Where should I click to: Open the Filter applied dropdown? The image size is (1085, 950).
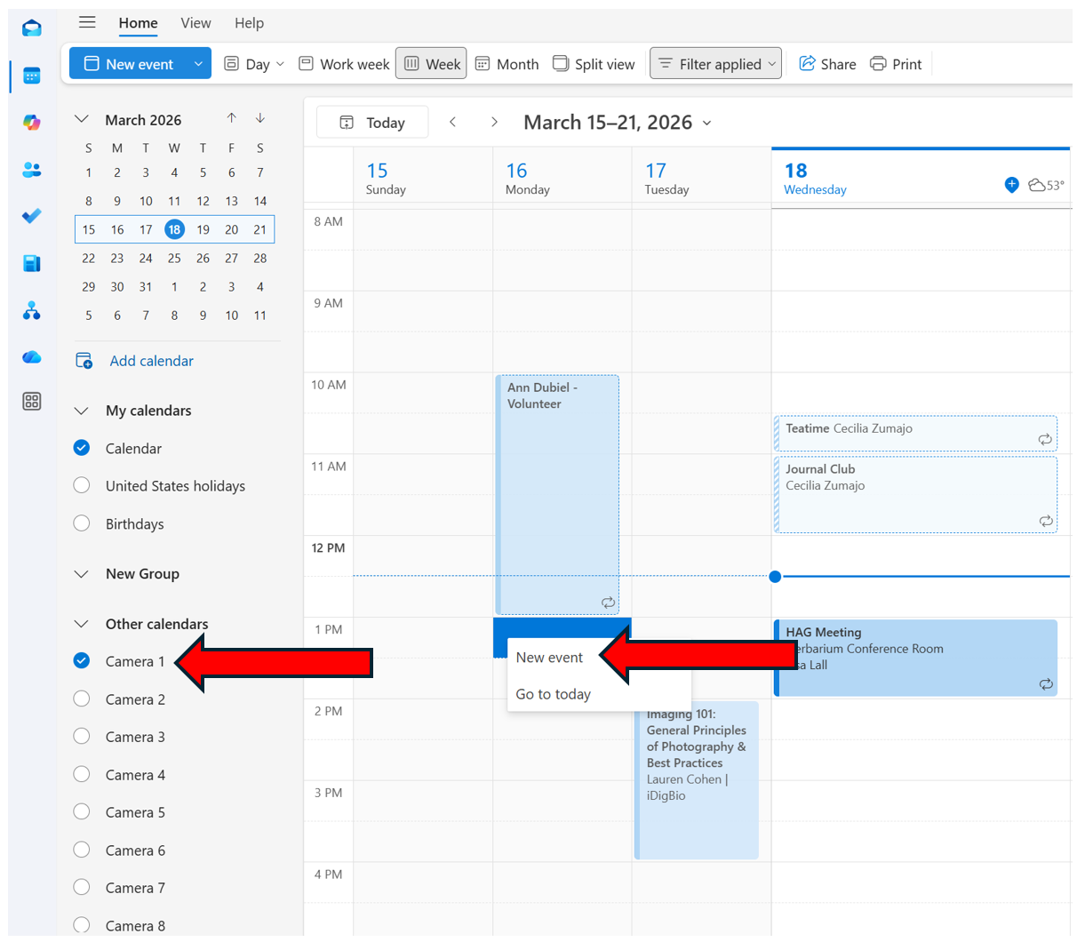(x=716, y=64)
